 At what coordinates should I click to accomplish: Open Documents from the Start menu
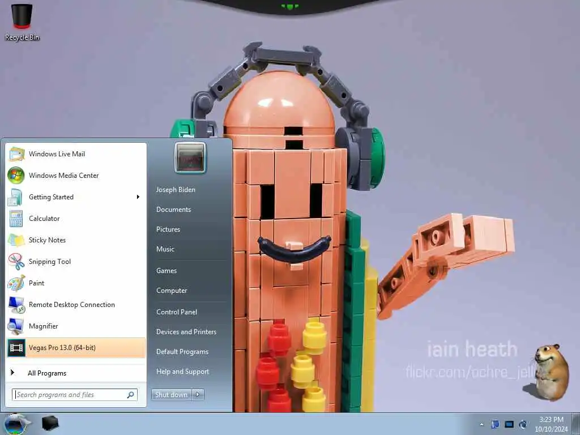pos(173,210)
